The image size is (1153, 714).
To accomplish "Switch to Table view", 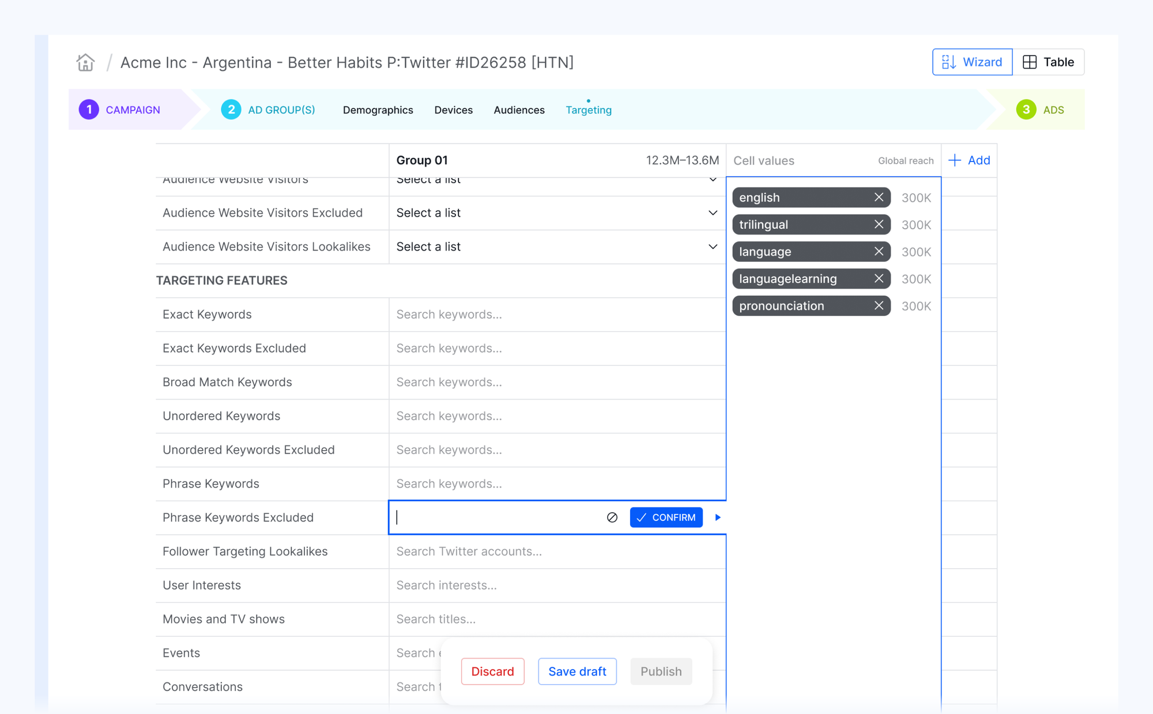I will click(x=1048, y=62).
